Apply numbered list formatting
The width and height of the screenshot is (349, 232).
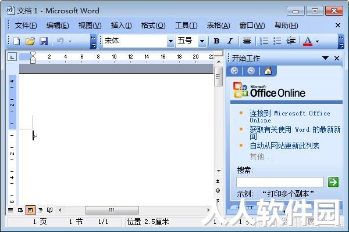[264, 41]
